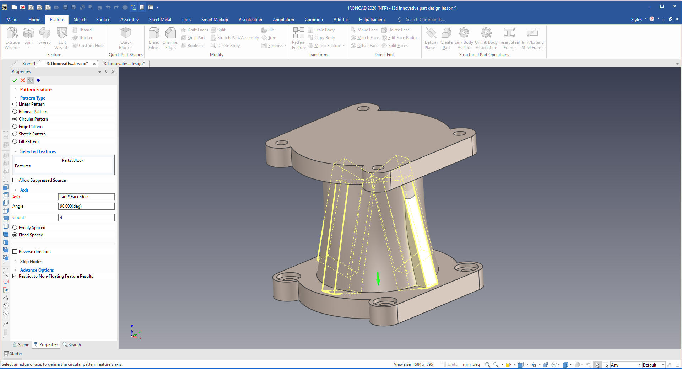The height and width of the screenshot is (369, 682).
Task: Choose Evenly Spaced spacing option
Action: [x=15, y=228]
